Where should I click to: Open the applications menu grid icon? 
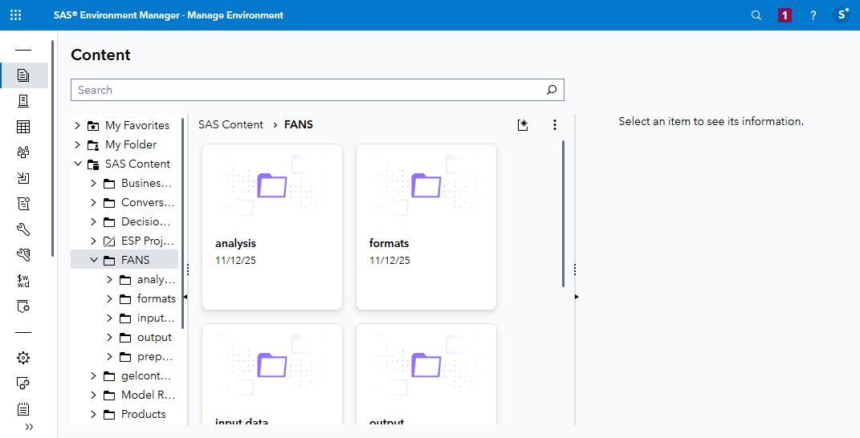click(x=16, y=15)
